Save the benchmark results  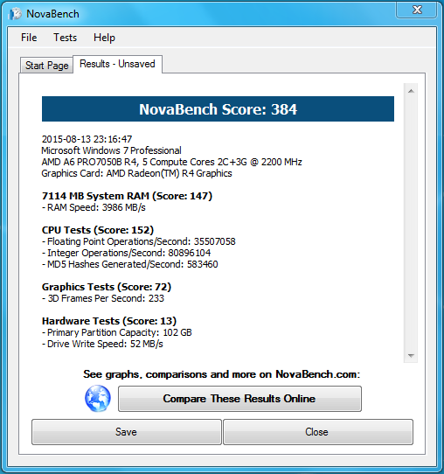[127, 432]
